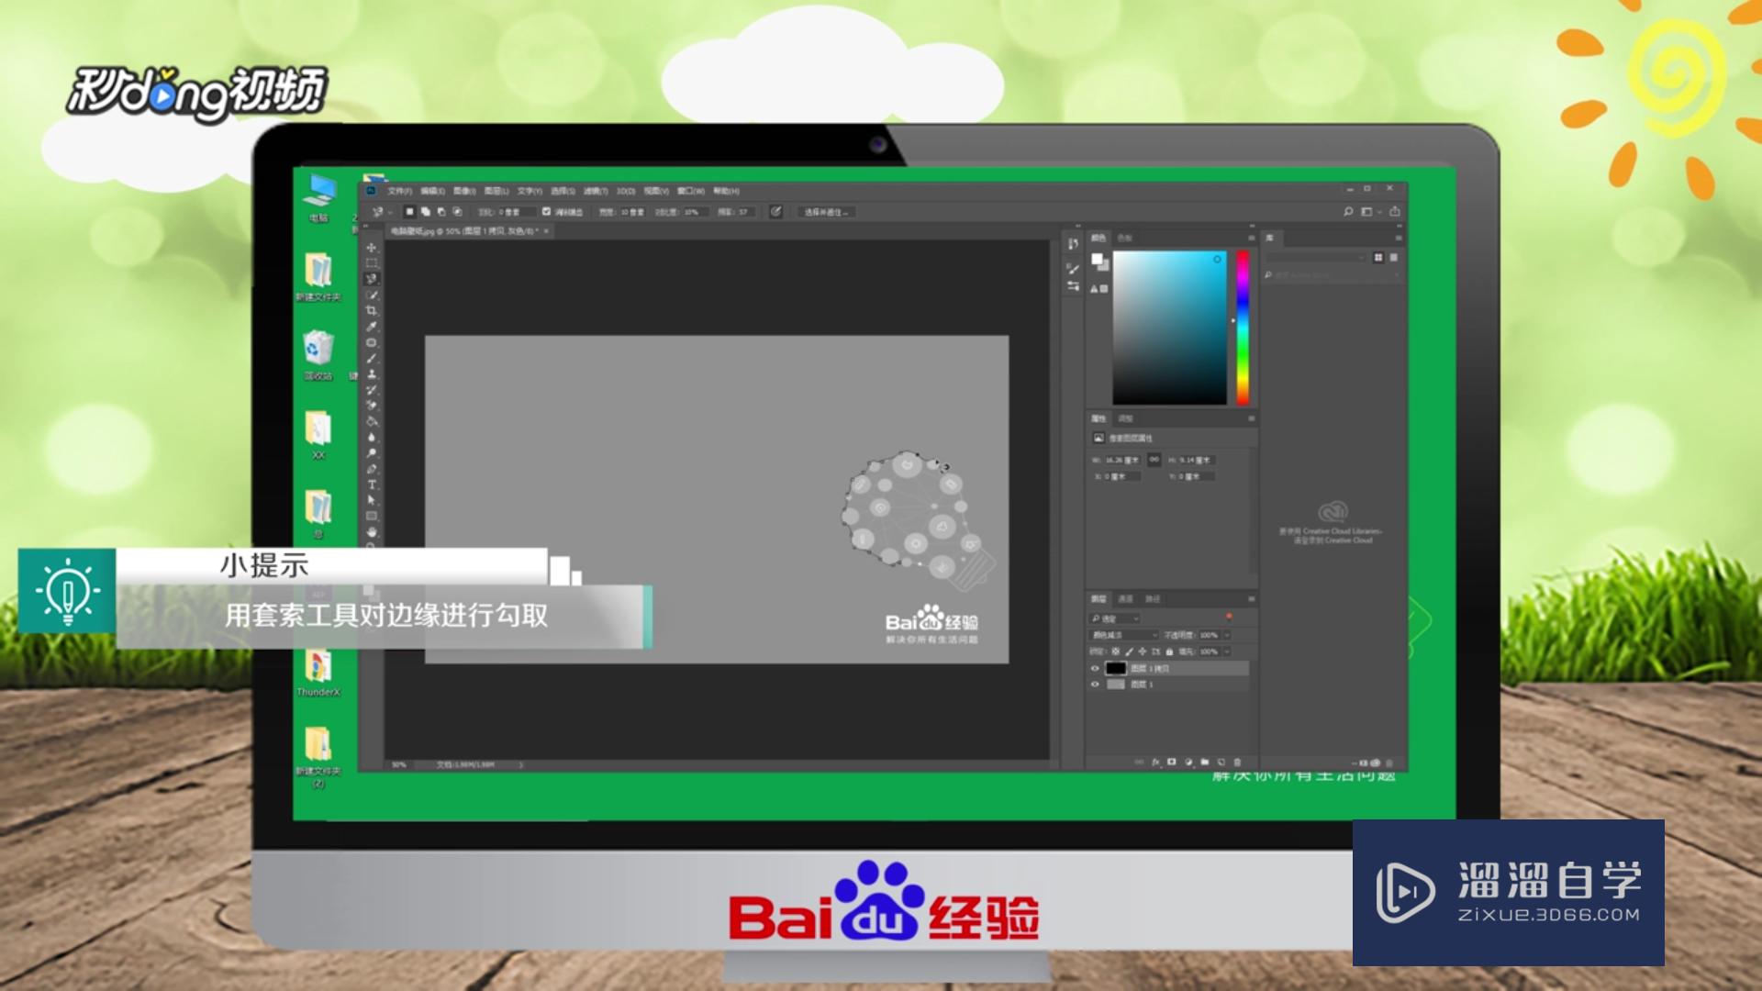Toggle lock image pixels brush icon

click(x=1130, y=651)
